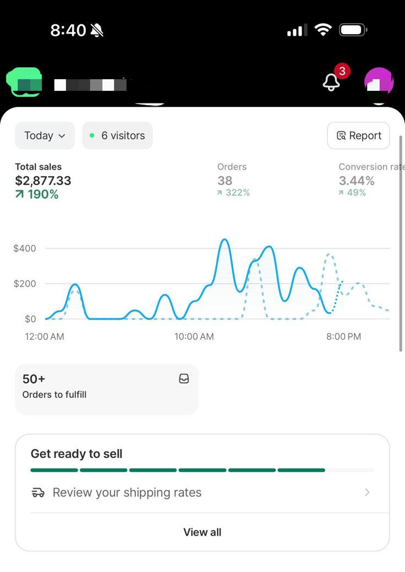Screen dimensions: 405x572
Task: Tap the shipping truck icon
Action: click(x=38, y=492)
